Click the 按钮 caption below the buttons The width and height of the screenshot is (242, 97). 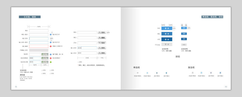tap(178, 57)
